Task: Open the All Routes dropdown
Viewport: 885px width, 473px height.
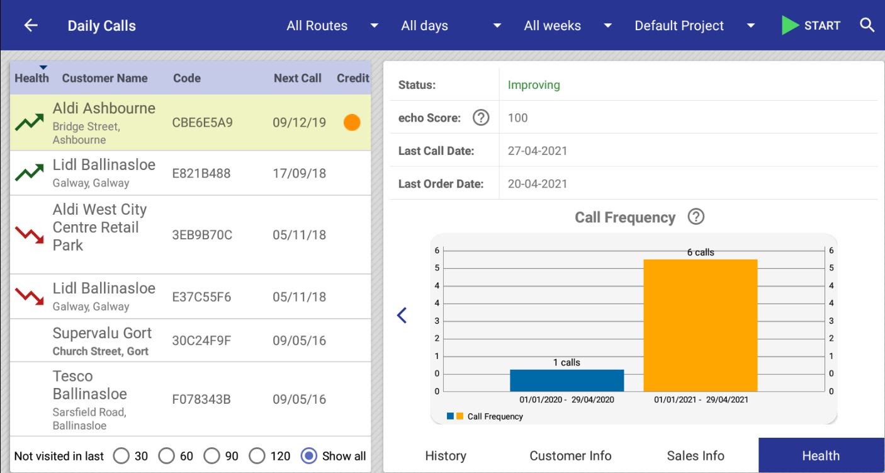Action: tap(333, 26)
